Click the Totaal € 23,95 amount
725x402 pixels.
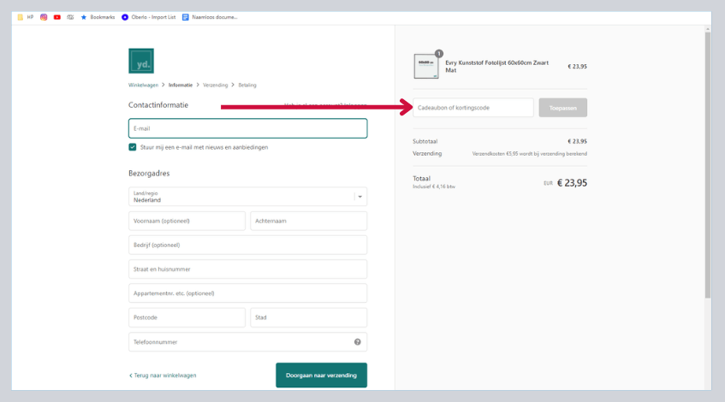[x=572, y=183]
